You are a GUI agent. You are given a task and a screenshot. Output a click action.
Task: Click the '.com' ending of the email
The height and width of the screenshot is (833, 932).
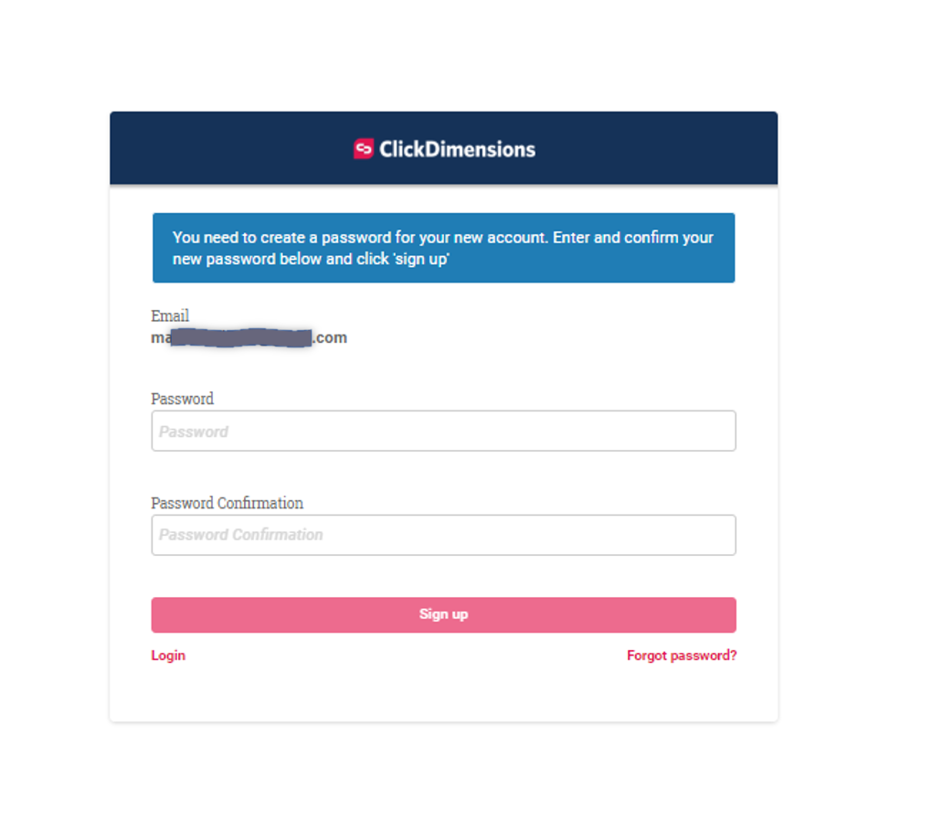tap(330, 337)
